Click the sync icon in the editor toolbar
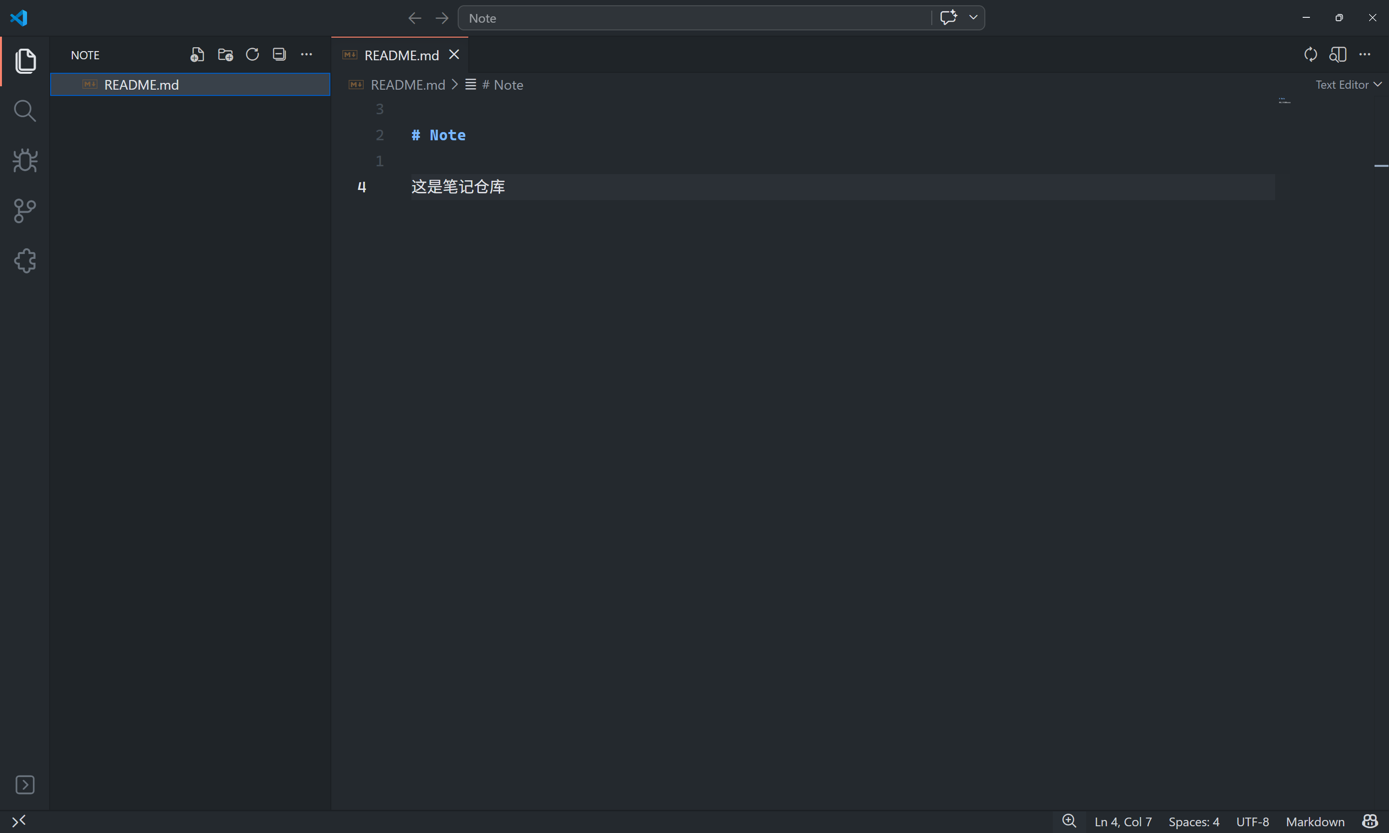Screen dimensions: 1389x833 [x=1310, y=54]
